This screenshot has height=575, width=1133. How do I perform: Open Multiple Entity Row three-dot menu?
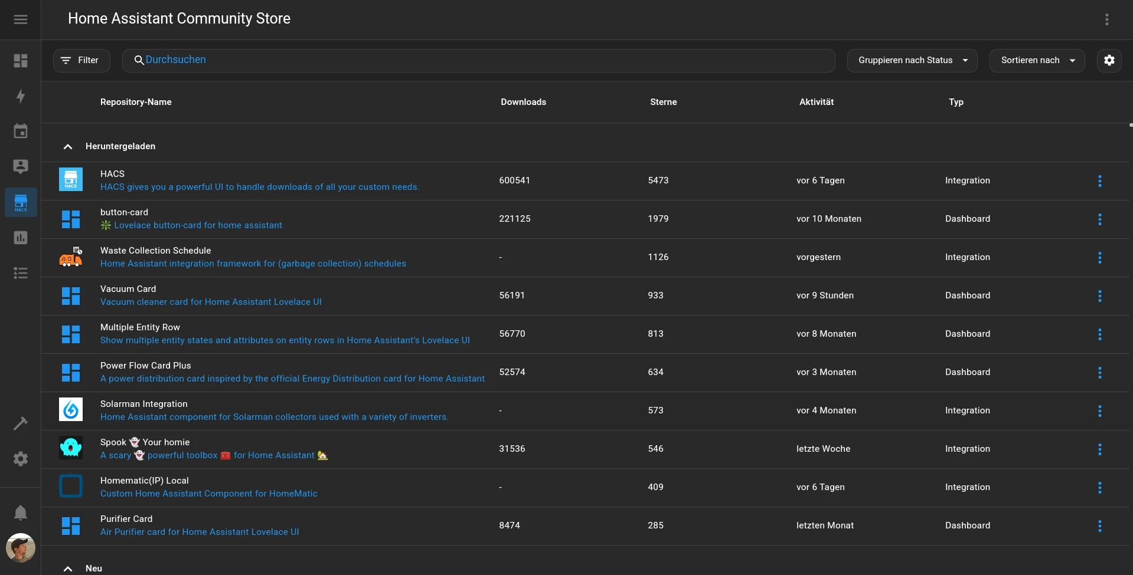click(x=1099, y=334)
